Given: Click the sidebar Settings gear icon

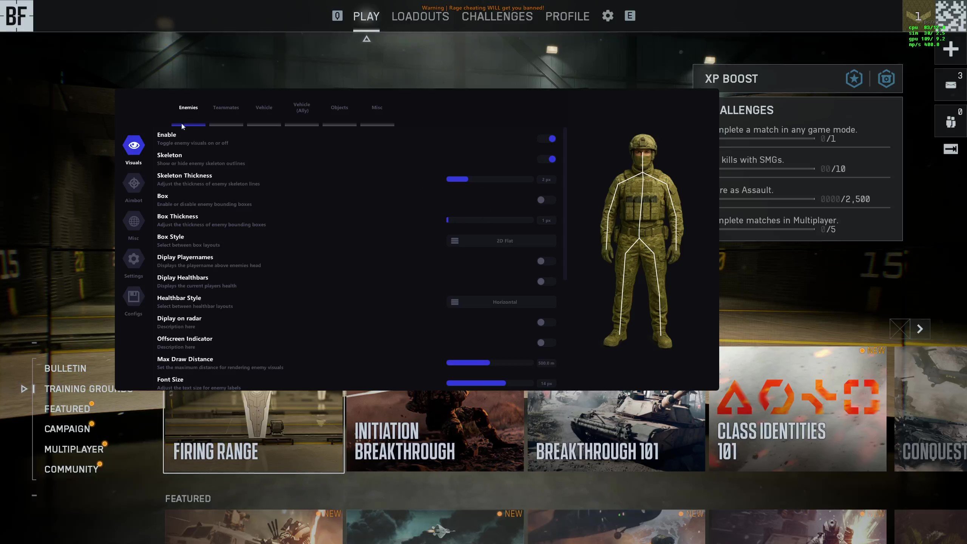Looking at the screenshot, I should tap(134, 259).
